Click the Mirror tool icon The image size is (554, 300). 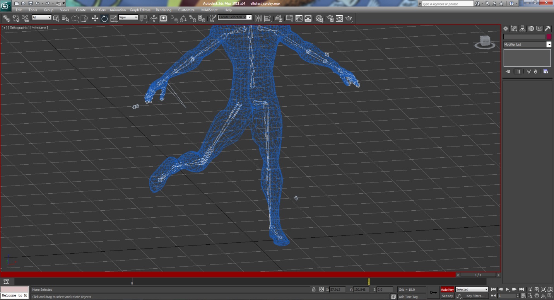coord(258,18)
